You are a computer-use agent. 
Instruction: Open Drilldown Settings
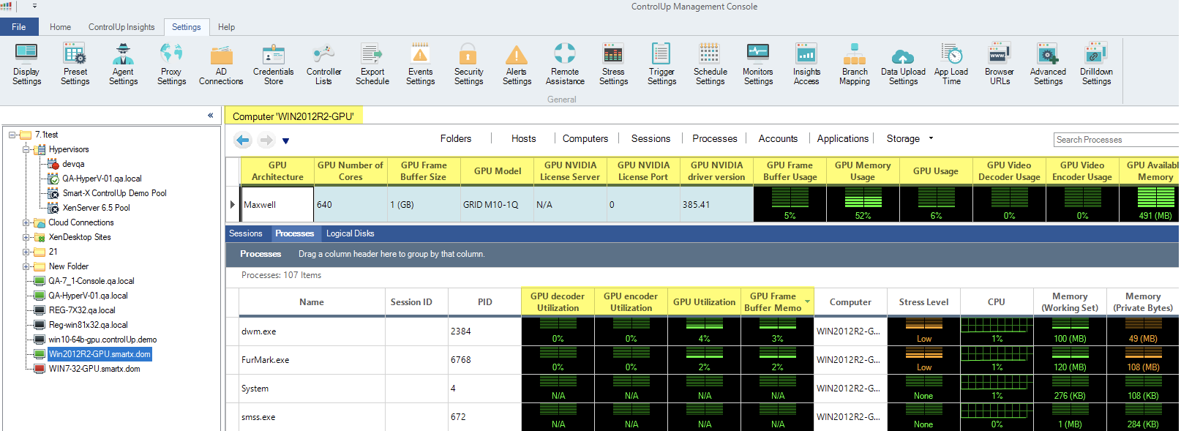click(1096, 64)
